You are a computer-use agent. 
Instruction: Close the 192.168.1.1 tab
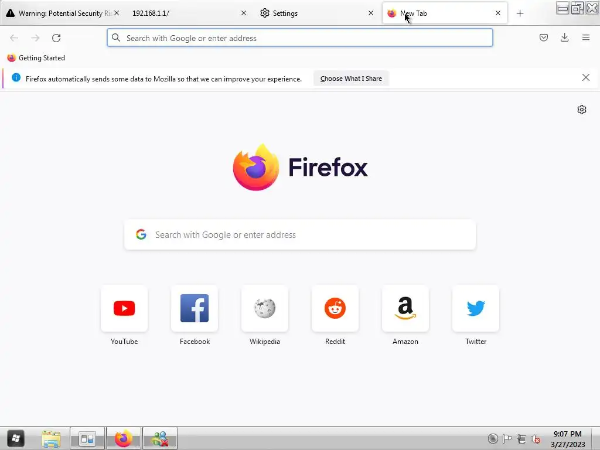(x=244, y=13)
